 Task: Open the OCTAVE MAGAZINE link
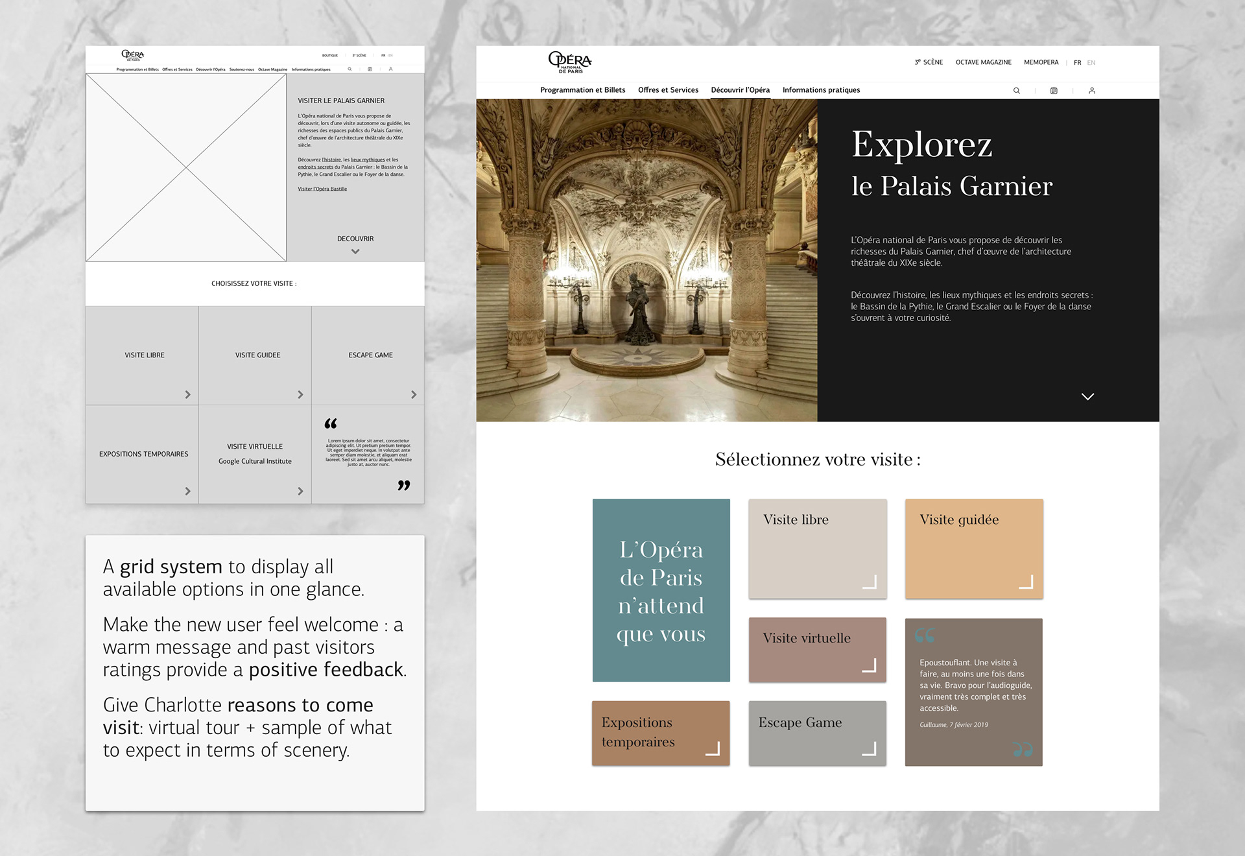(x=983, y=63)
